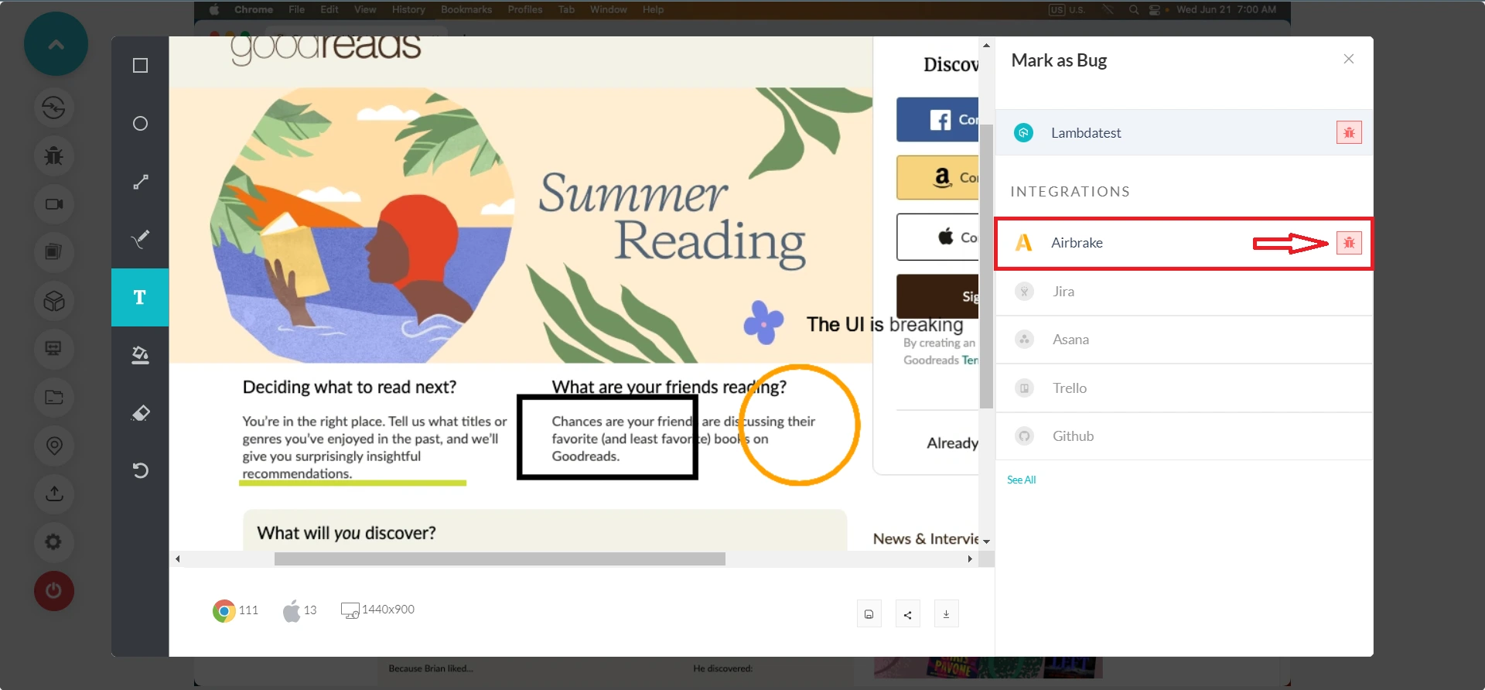The width and height of the screenshot is (1485, 690).
Task: Click the video recording icon in sidebar
Action: [x=54, y=204]
